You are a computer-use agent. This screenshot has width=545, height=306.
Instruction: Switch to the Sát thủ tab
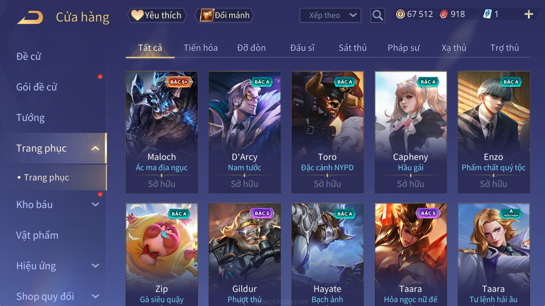point(353,48)
